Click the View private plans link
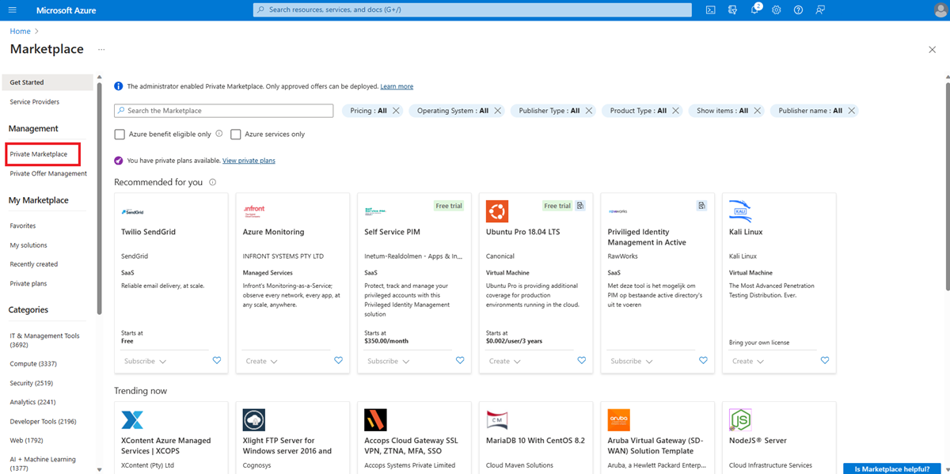The height and width of the screenshot is (474, 950). tap(249, 161)
